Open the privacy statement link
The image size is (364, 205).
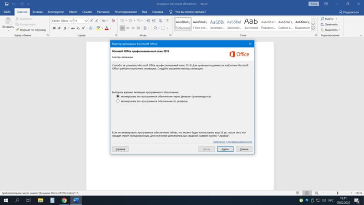[x=233, y=142]
